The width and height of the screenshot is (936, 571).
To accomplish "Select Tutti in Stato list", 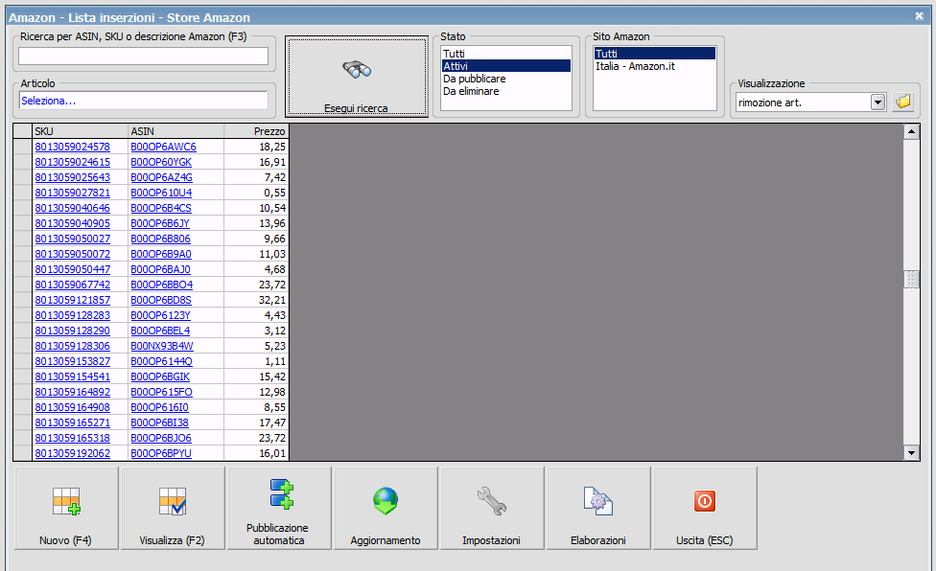I will (506, 54).
